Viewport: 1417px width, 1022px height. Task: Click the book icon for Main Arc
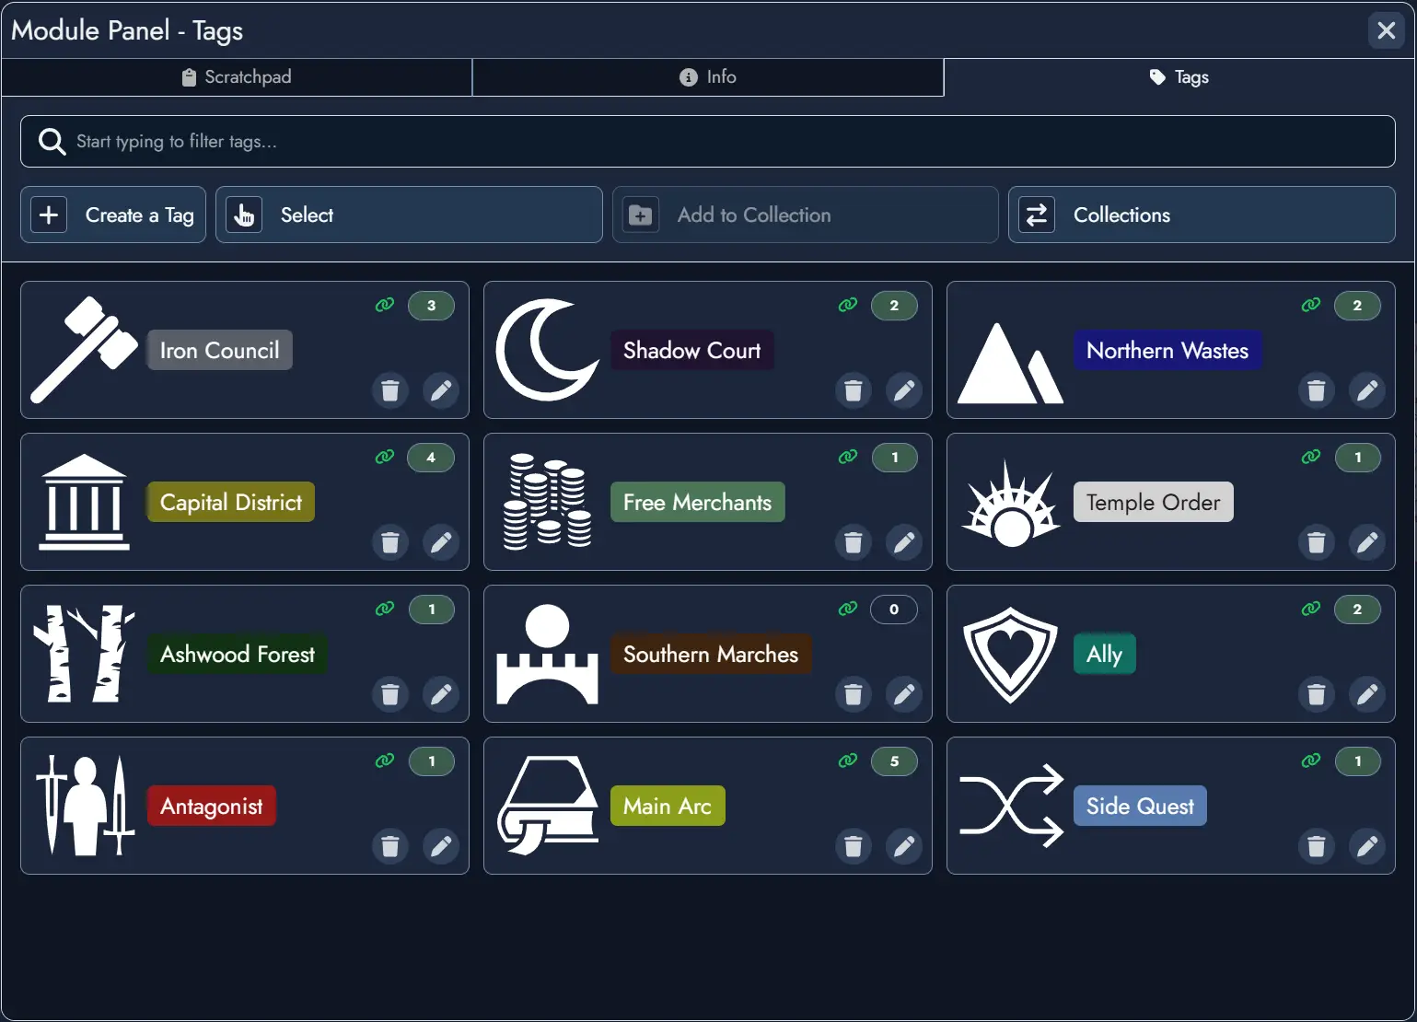[x=547, y=806]
